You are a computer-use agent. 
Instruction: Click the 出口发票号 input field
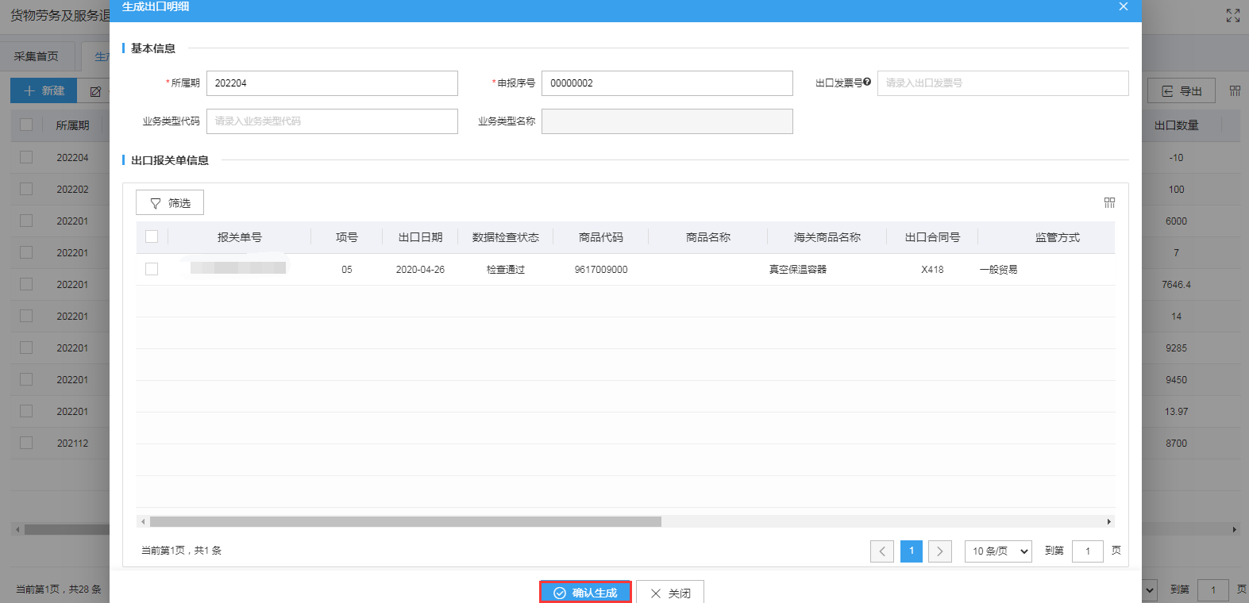pyautogui.click(x=1002, y=83)
